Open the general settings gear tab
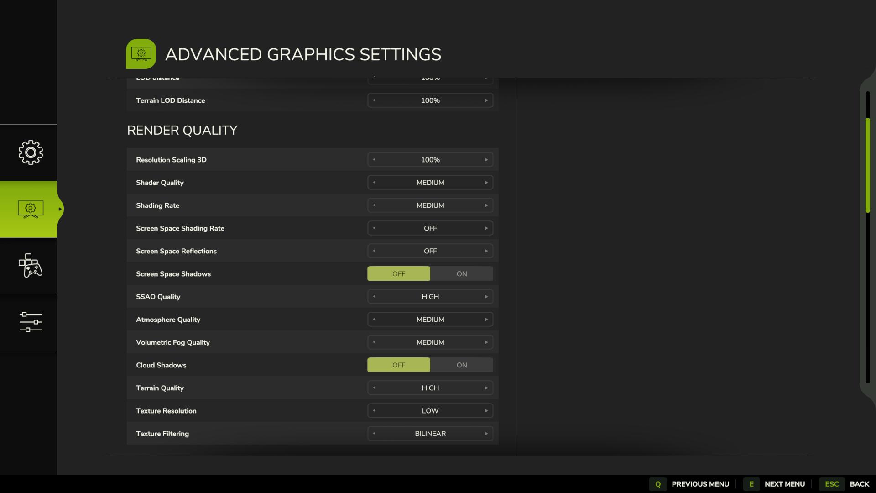The height and width of the screenshot is (493, 876). 31,152
